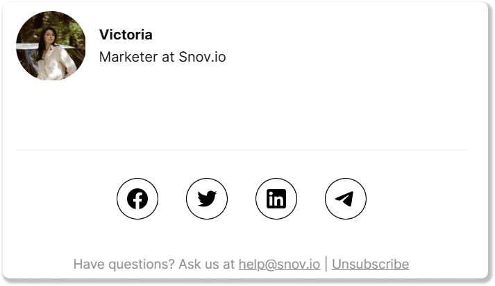This screenshot has width=495, height=286.
Task: Click the Unsubscribe link
Action: (370, 264)
